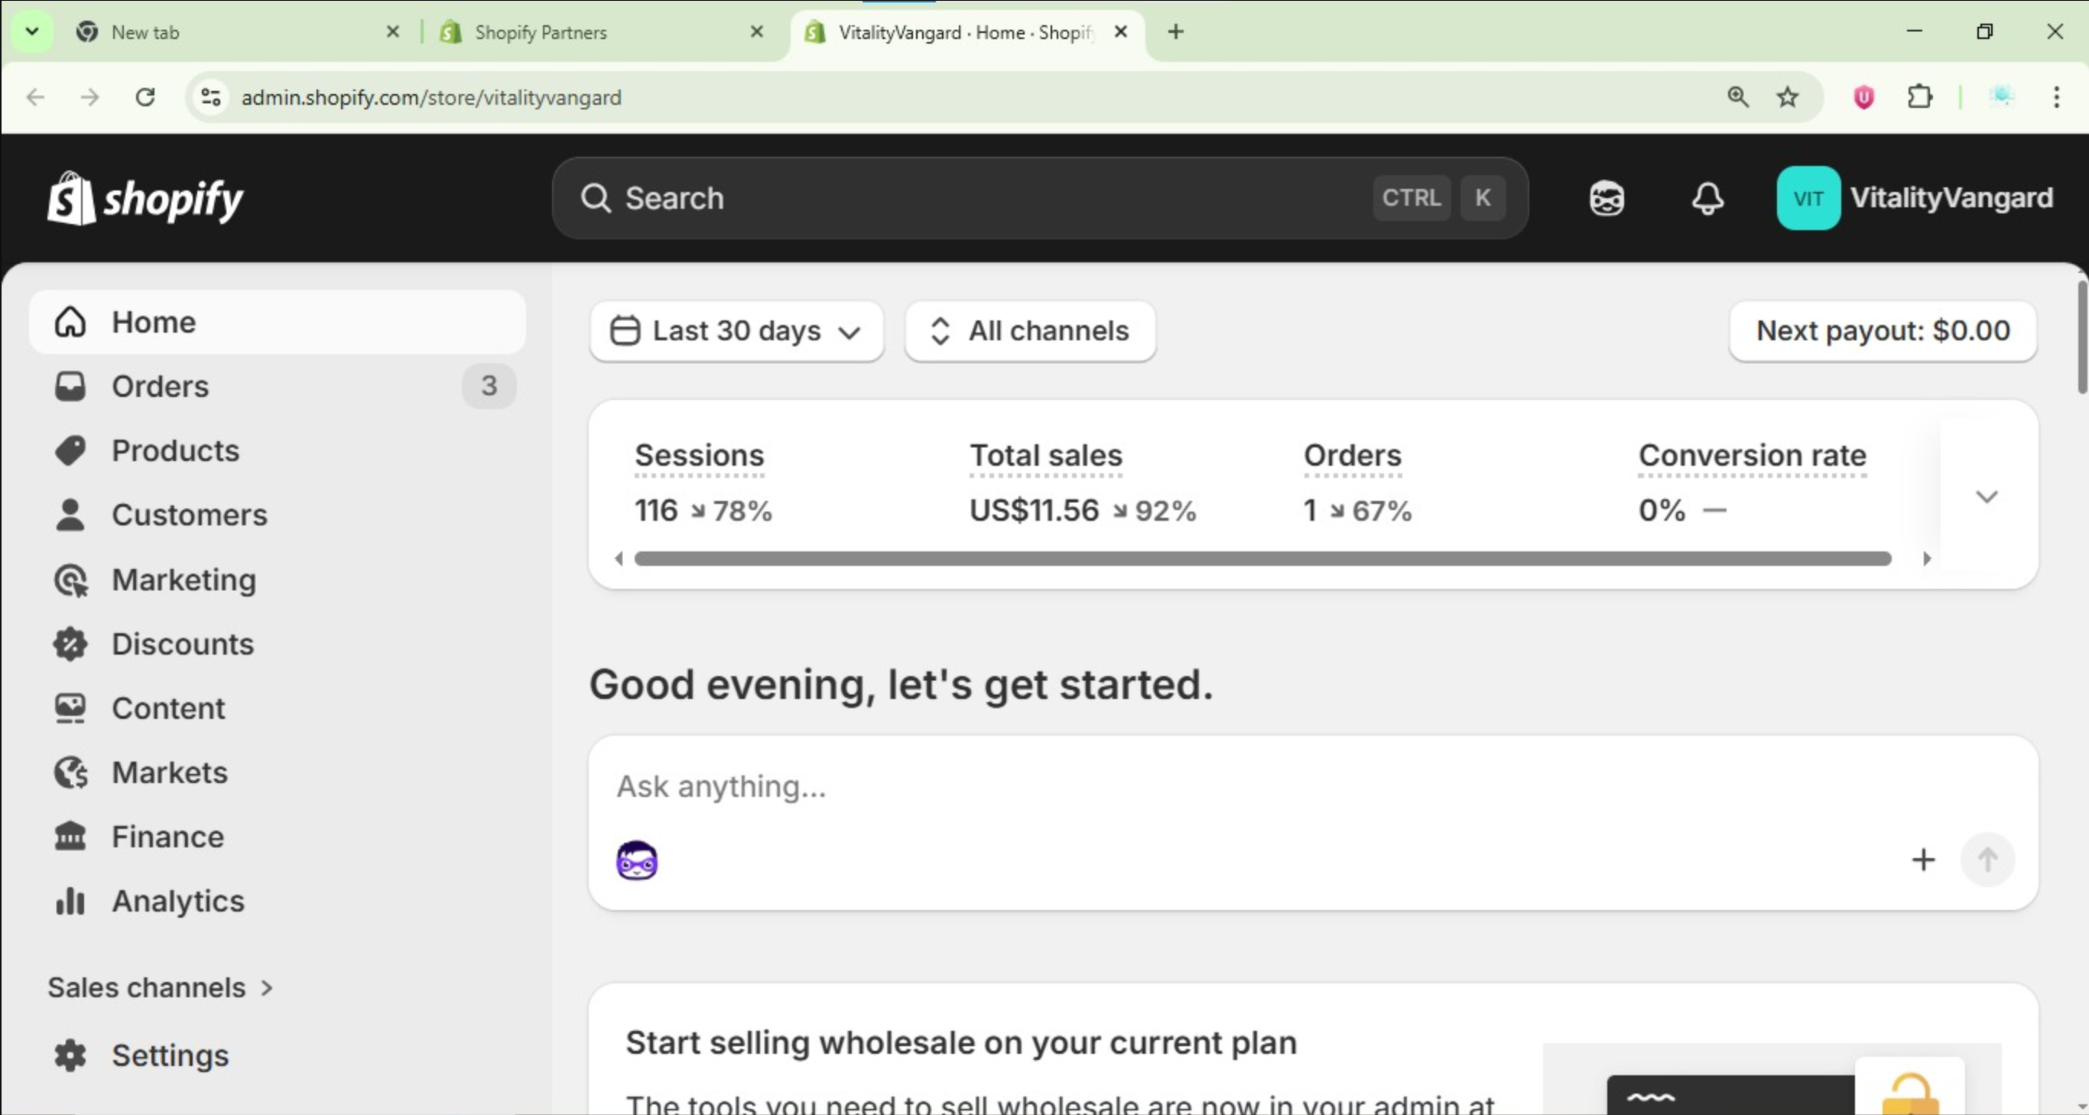This screenshot has height=1115, width=2089.
Task: Click the Orders badge showing 3
Action: point(488,386)
